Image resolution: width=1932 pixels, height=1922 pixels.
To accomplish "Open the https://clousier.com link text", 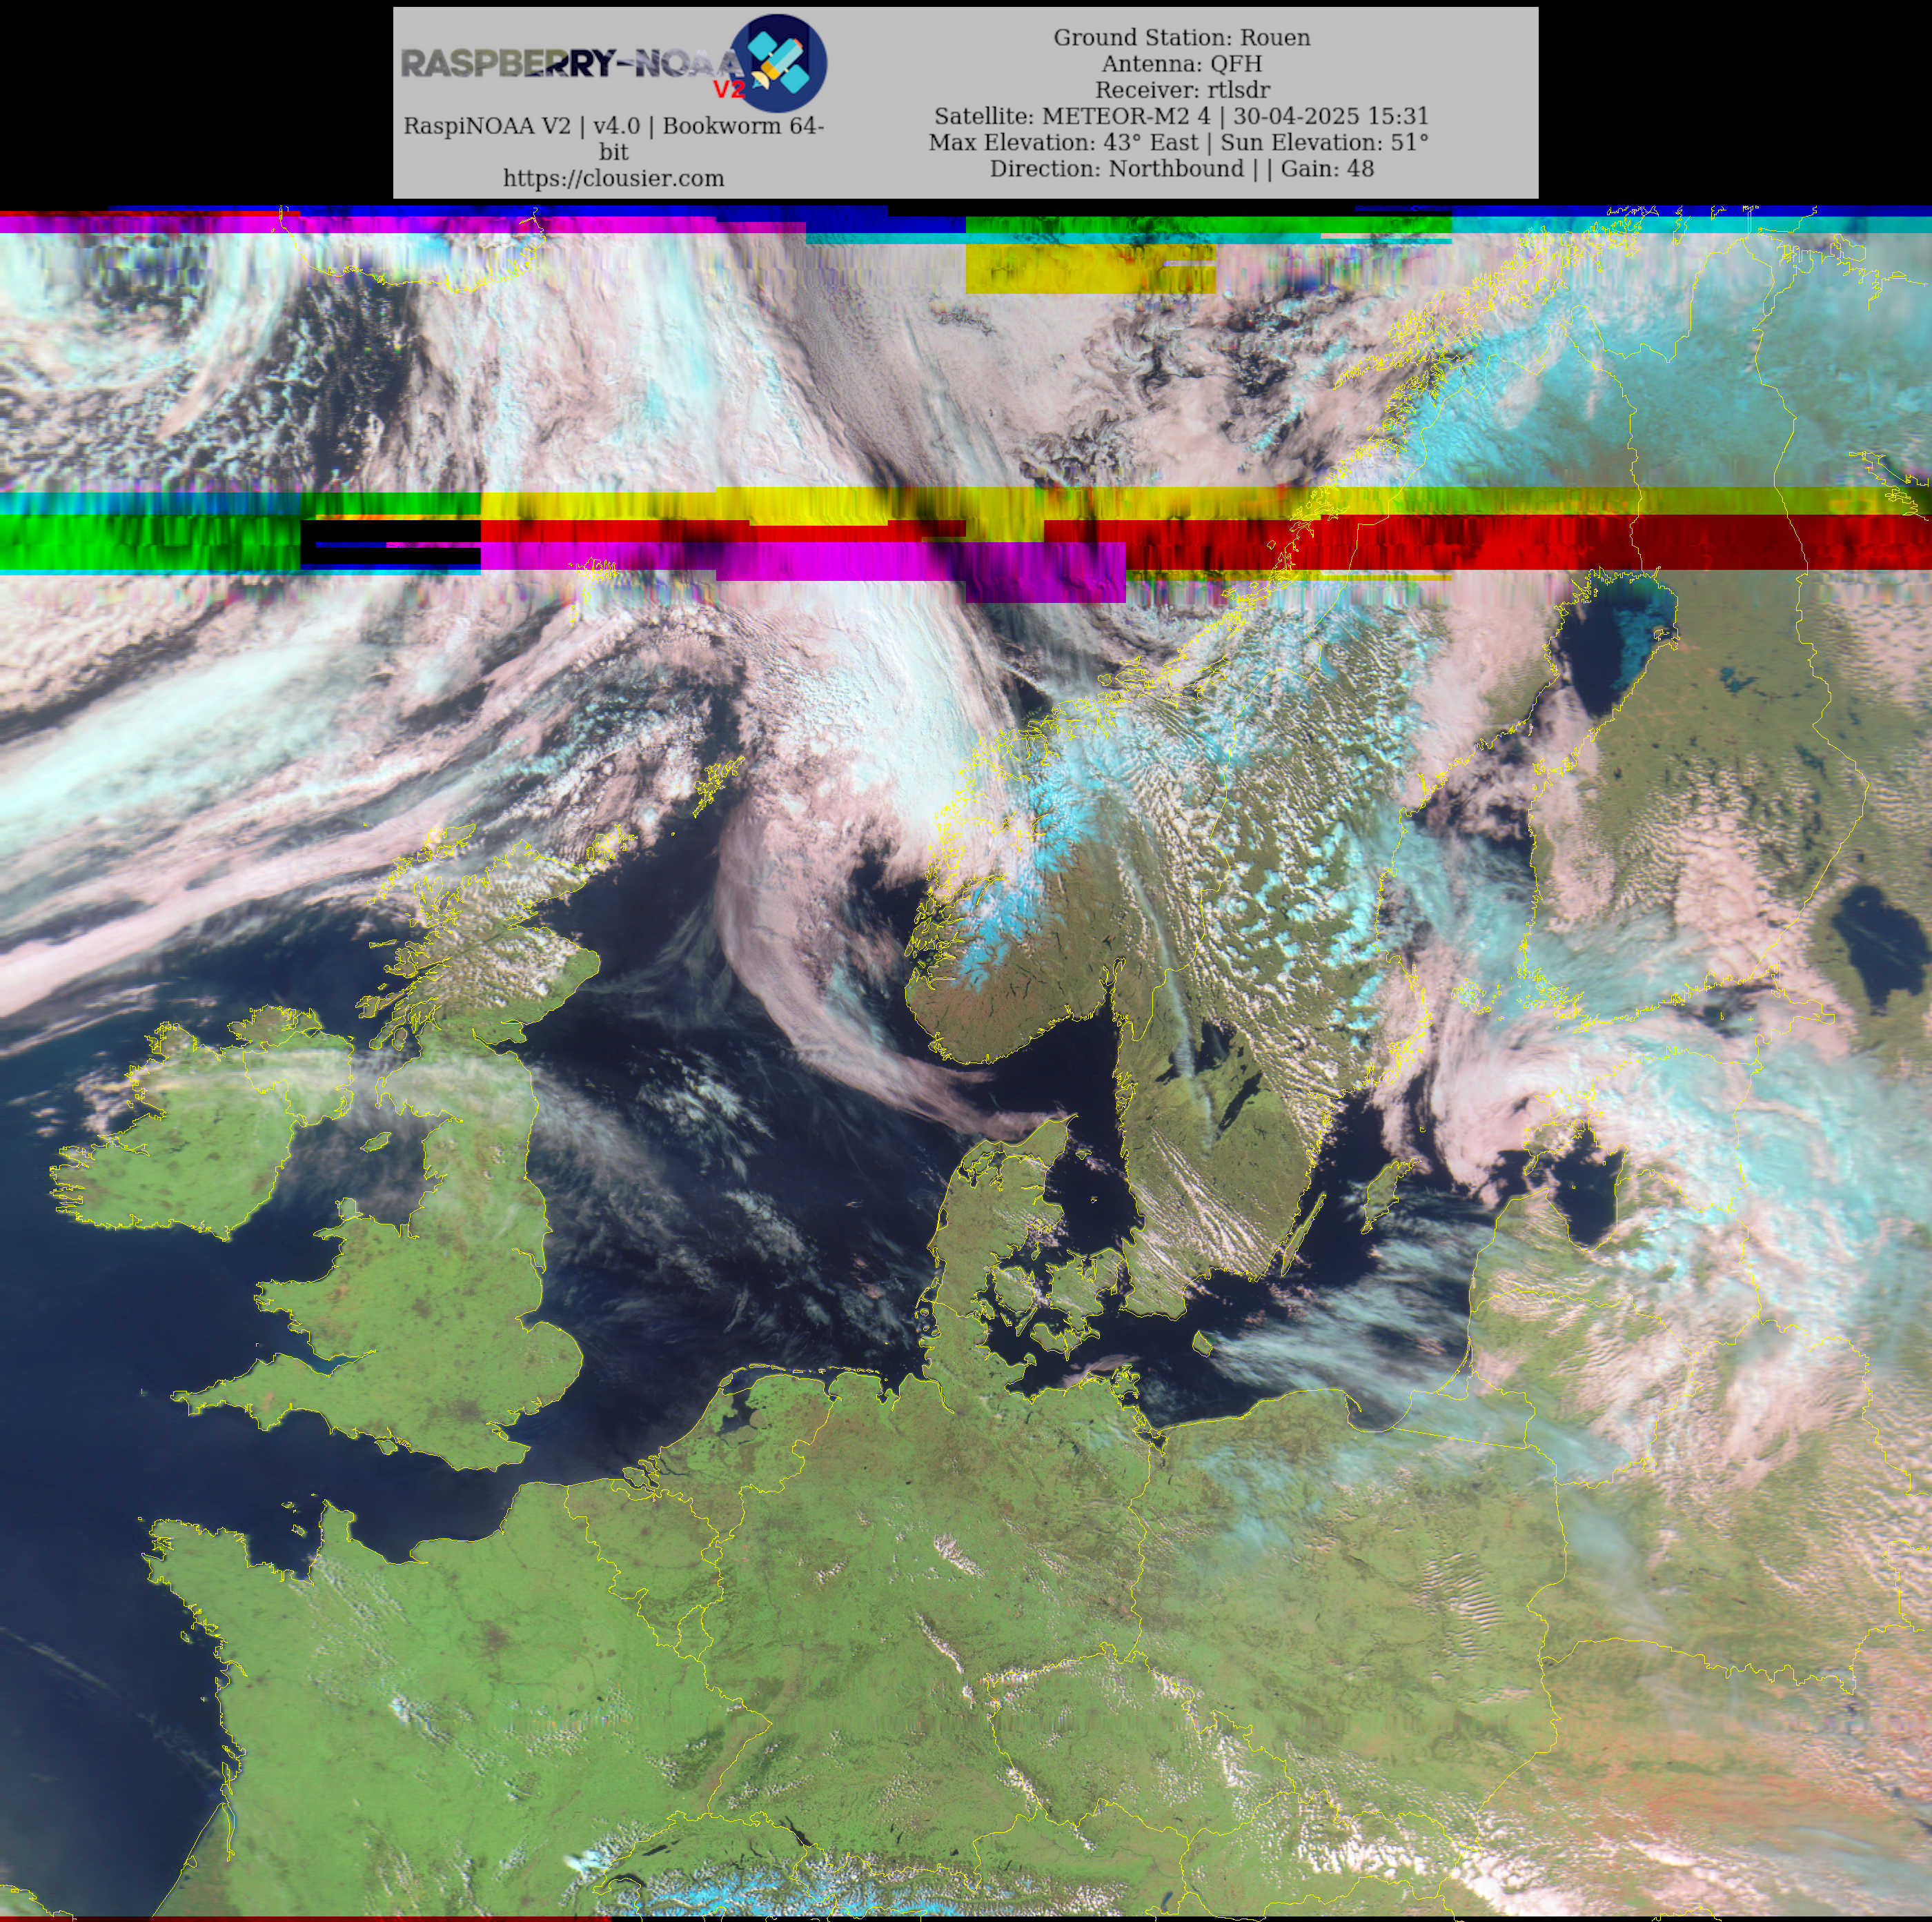I will pyautogui.click(x=613, y=178).
